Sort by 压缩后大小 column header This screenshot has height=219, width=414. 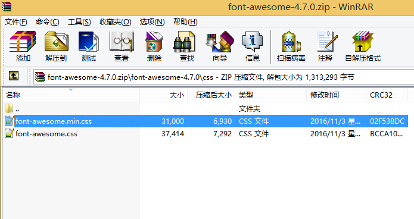(211, 95)
